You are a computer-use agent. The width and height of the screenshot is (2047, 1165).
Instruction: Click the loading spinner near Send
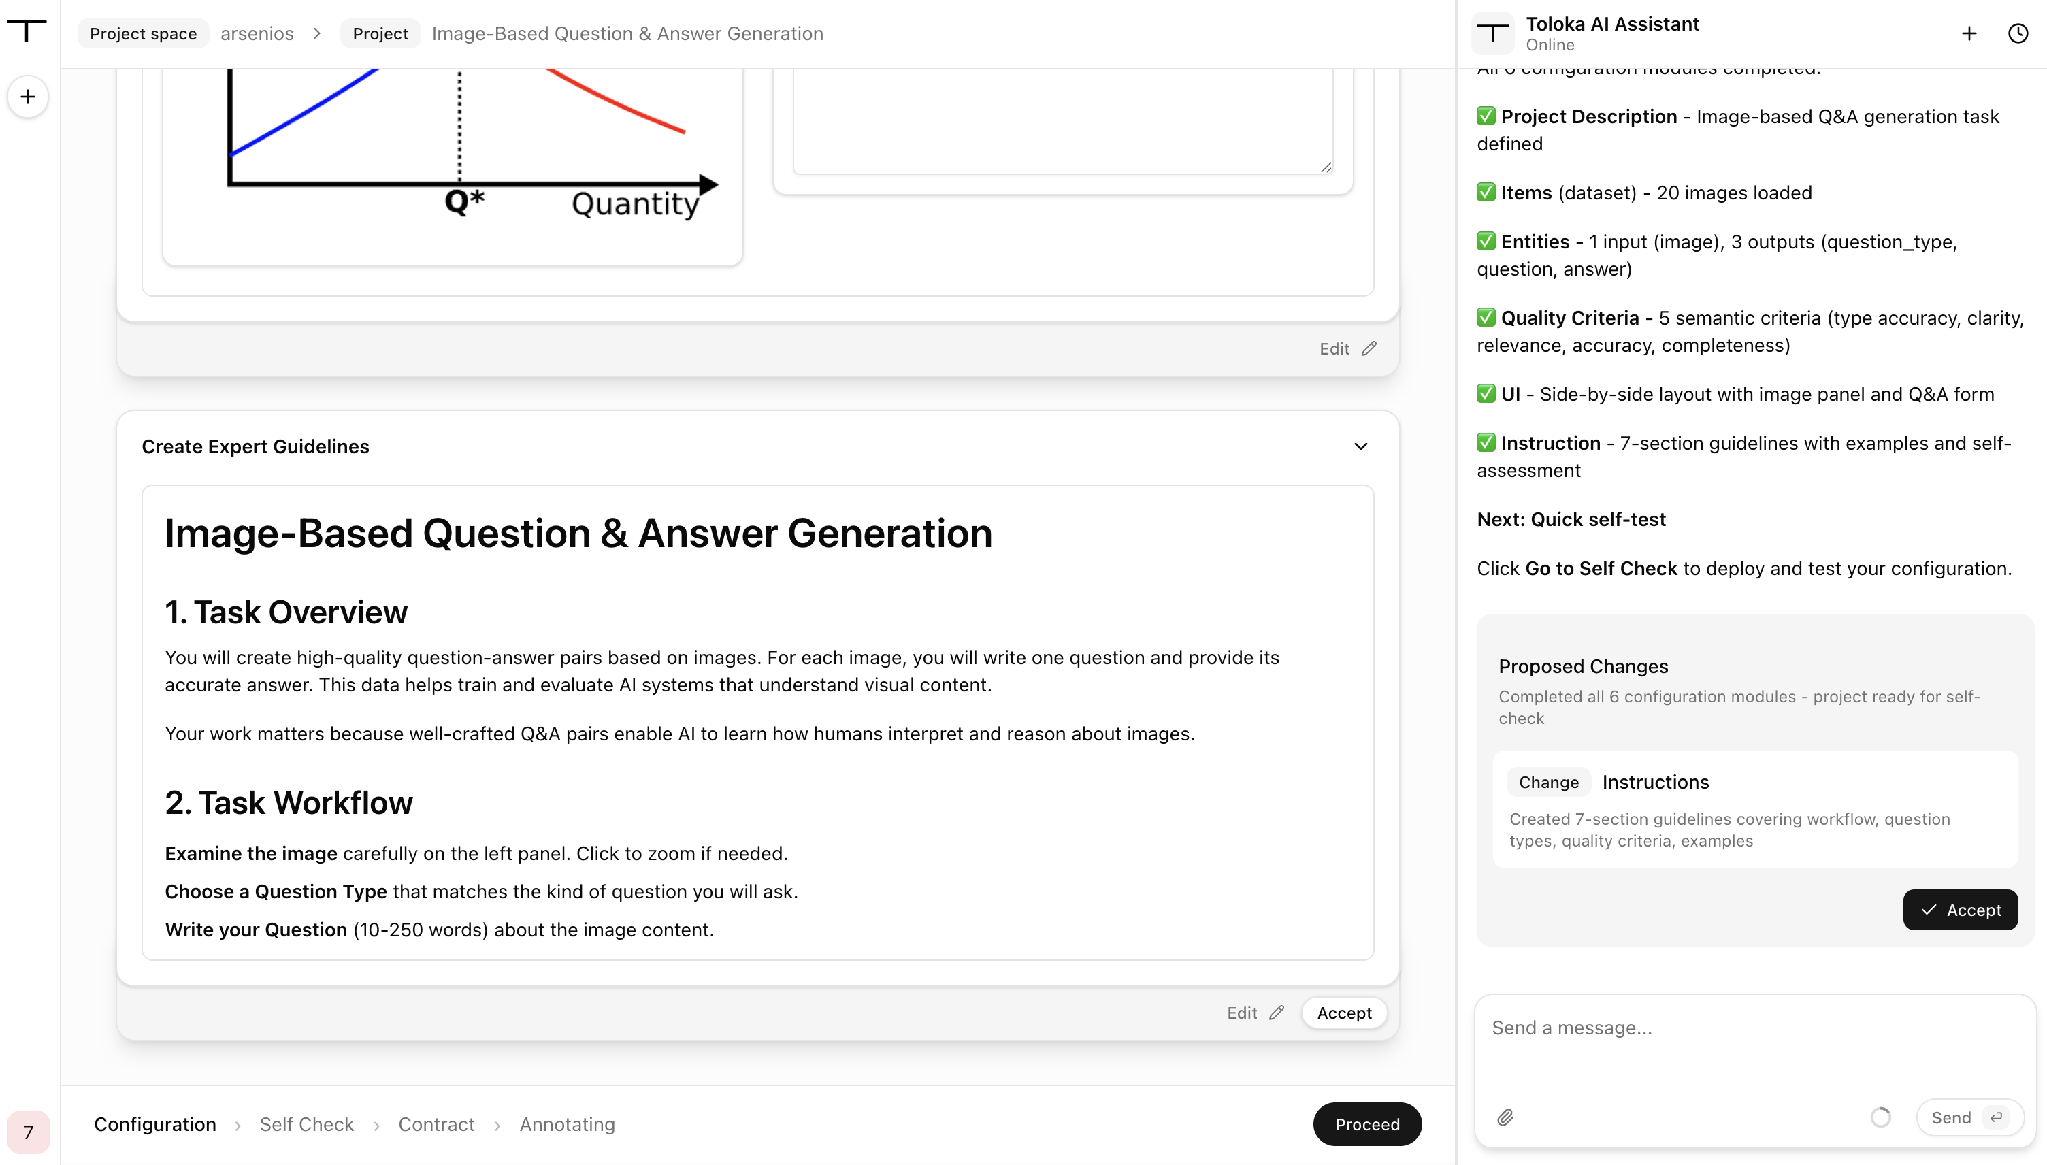(x=1880, y=1117)
